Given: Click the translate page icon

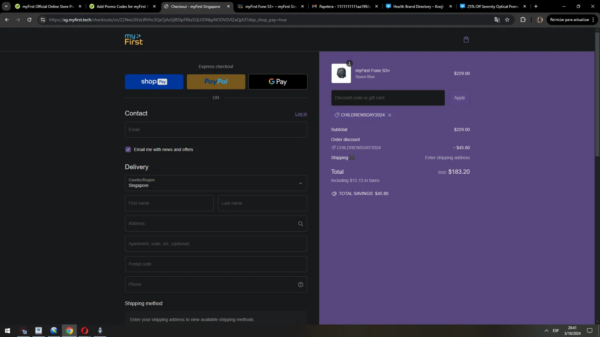Looking at the screenshot, I should [497, 20].
